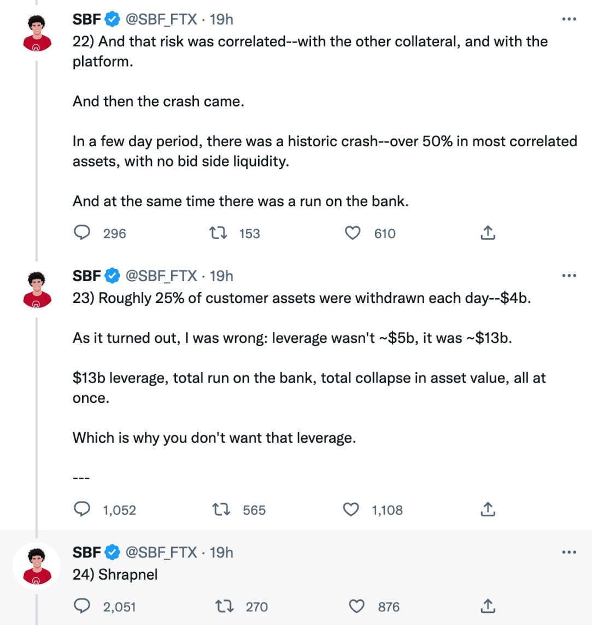592x625 pixels.
Task: Open more options for tweet 22
Action: [x=569, y=20]
